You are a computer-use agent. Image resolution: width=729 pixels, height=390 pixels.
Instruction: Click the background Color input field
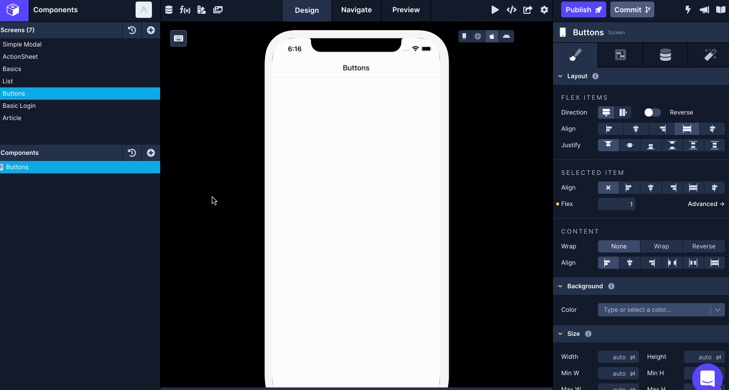point(655,310)
